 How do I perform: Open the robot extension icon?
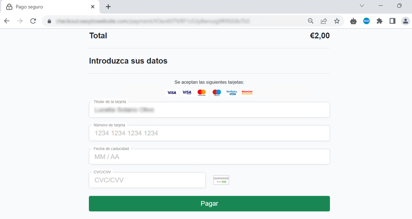[x=353, y=21]
